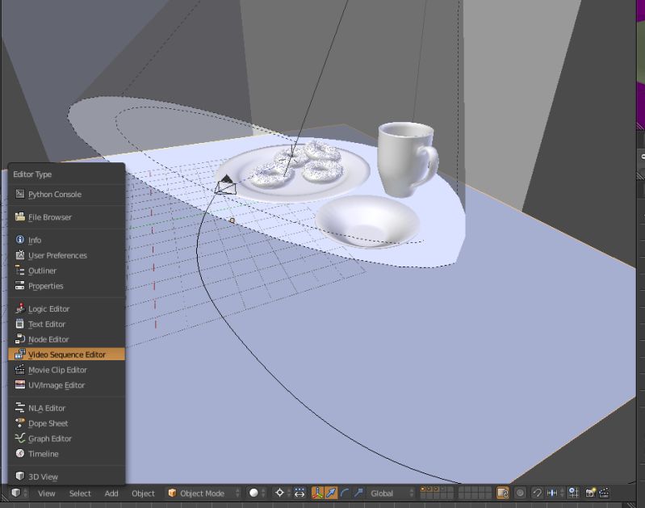Image resolution: width=645 pixels, height=508 pixels.
Task: Select the highlighted Video Sequence Editor
Action: coord(66,355)
